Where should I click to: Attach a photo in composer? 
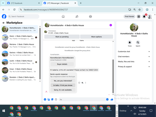[49, 100]
